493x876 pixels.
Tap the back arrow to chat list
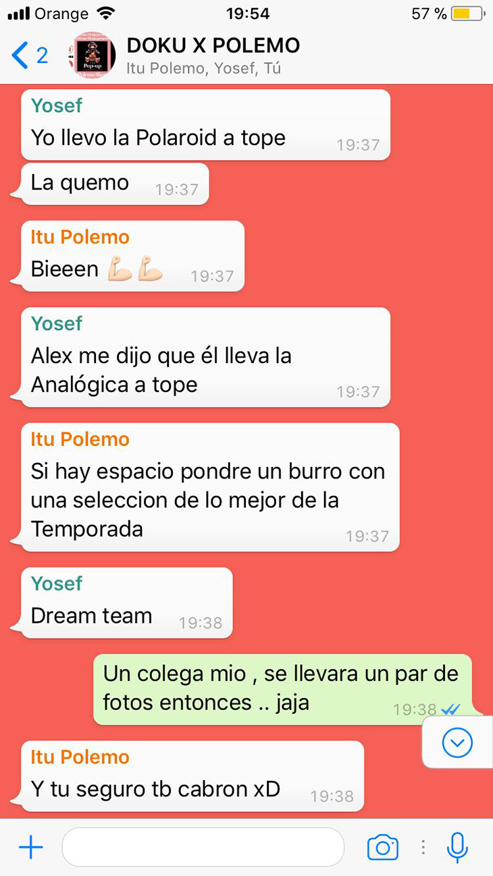20,56
